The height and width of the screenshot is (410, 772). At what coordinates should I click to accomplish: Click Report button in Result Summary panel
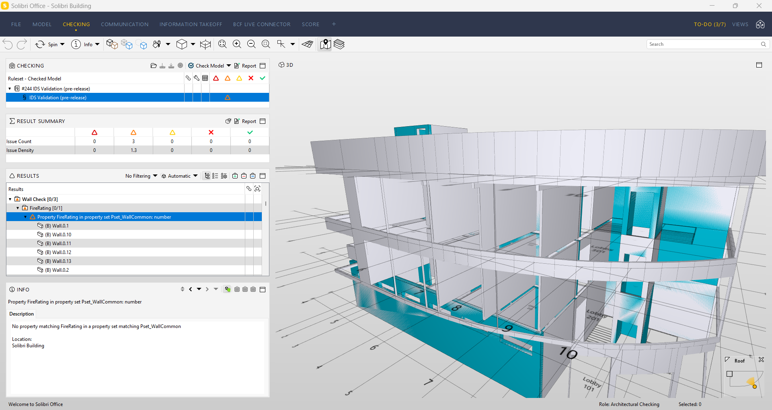245,121
